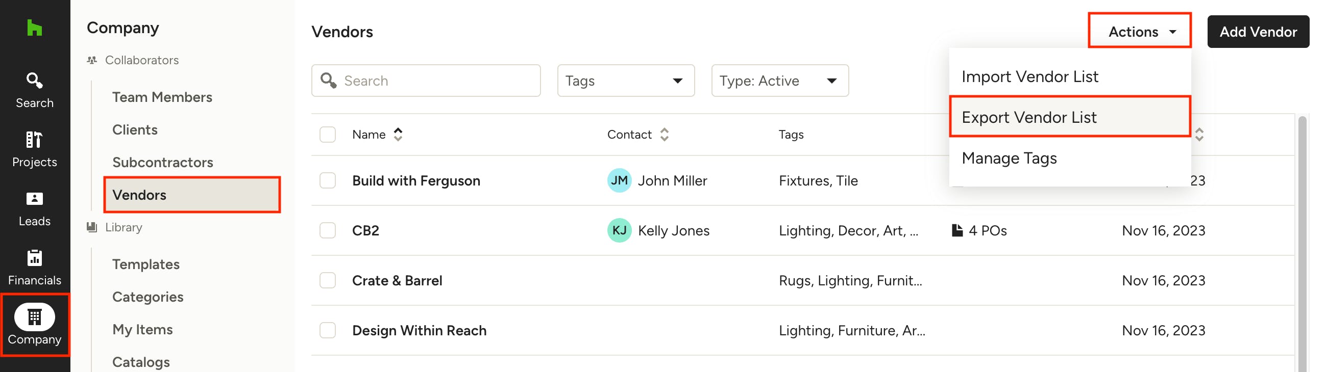
Task: Click CB2's Lighting, Decor, Art tags
Action: pyautogui.click(x=848, y=230)
